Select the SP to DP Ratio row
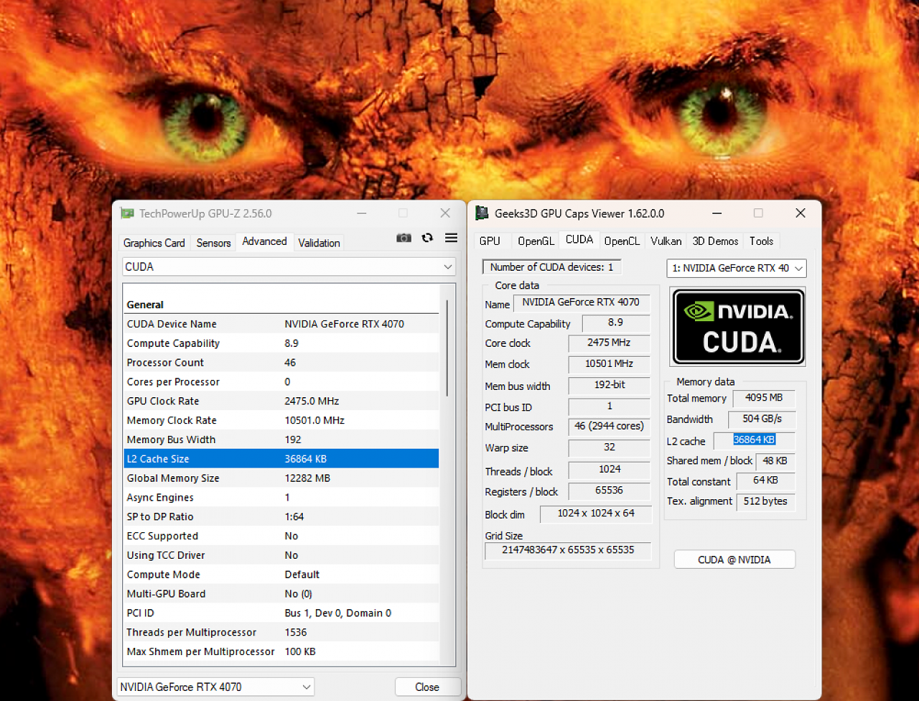This screenshot has width=919, height=701. pyautogui.click(x=281, y=516)
